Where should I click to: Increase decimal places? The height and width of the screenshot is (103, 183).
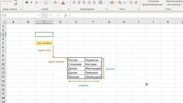click(131, 3)
